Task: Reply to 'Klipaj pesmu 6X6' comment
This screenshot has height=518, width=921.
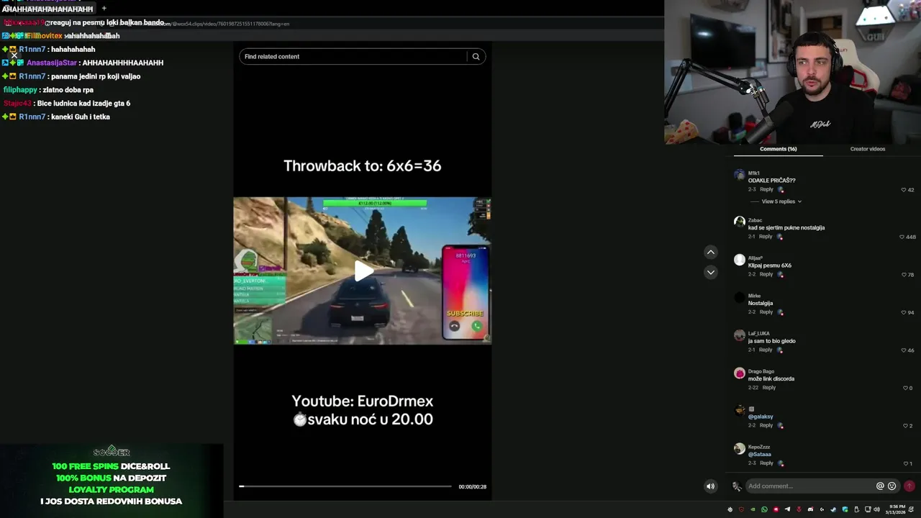Action: click(766, 274)
